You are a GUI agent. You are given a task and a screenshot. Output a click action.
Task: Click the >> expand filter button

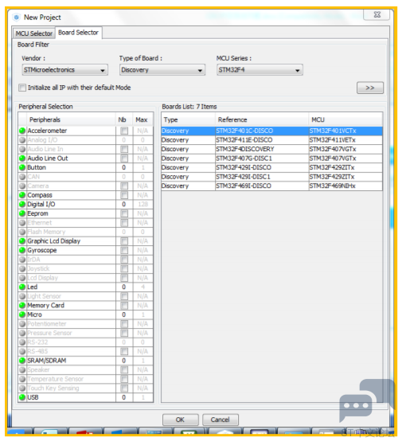click(x=370, y=88)
